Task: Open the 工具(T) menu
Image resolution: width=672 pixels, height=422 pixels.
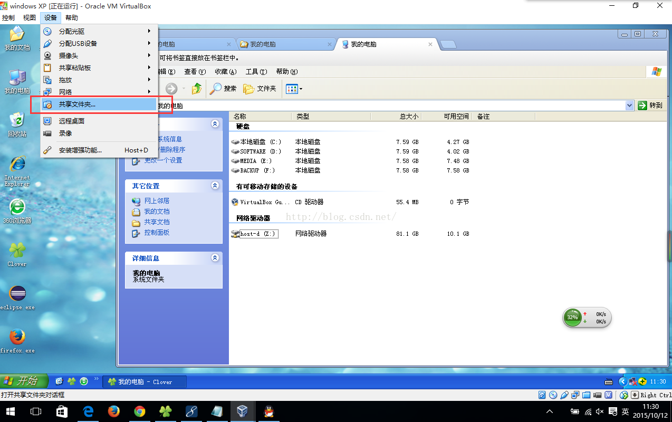Action: pyautogui.click(x=256, y=72)
